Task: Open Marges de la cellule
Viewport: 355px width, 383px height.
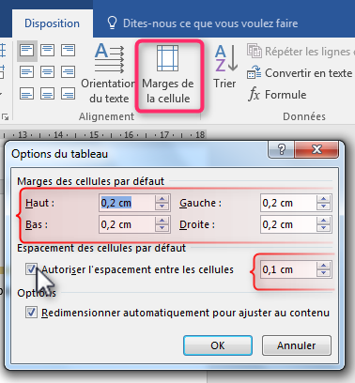Action: (168, 74)
